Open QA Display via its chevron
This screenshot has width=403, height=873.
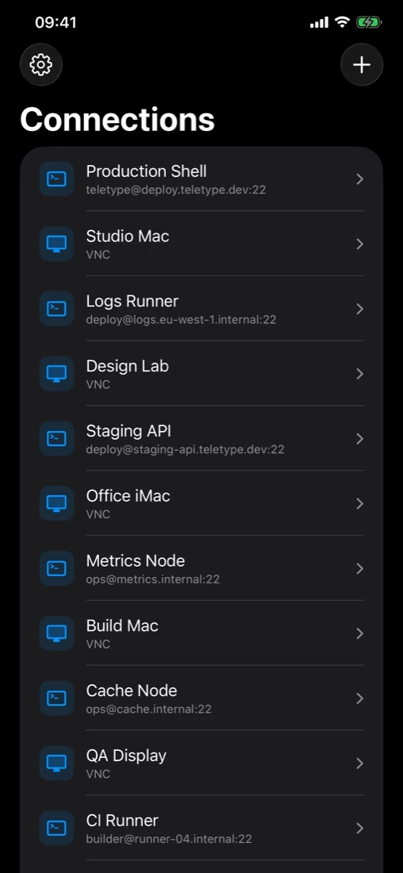(x=359, y=763)
